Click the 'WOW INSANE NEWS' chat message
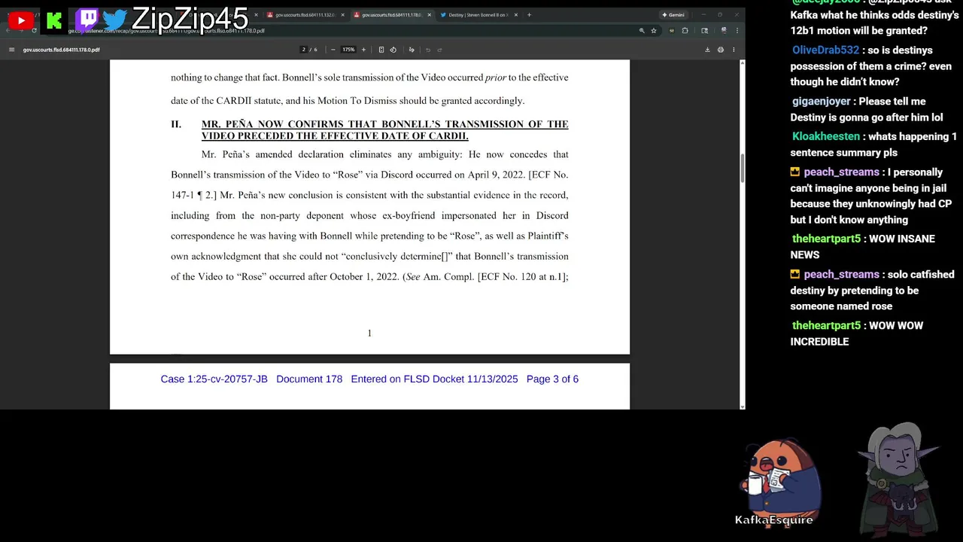Viewport: 963px width, 542px height. point(862,247)
